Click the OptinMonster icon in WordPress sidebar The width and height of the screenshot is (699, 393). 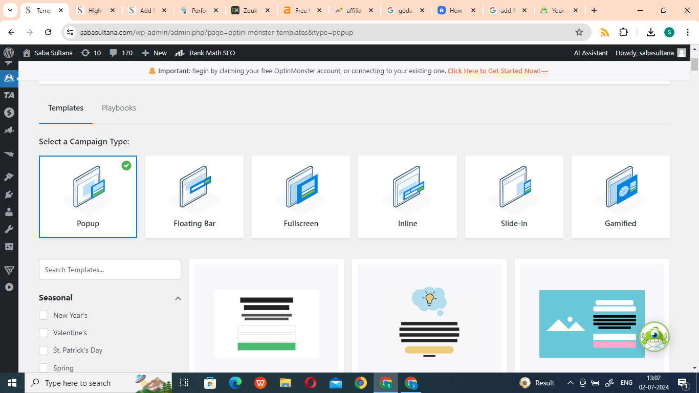coord(9,78)
